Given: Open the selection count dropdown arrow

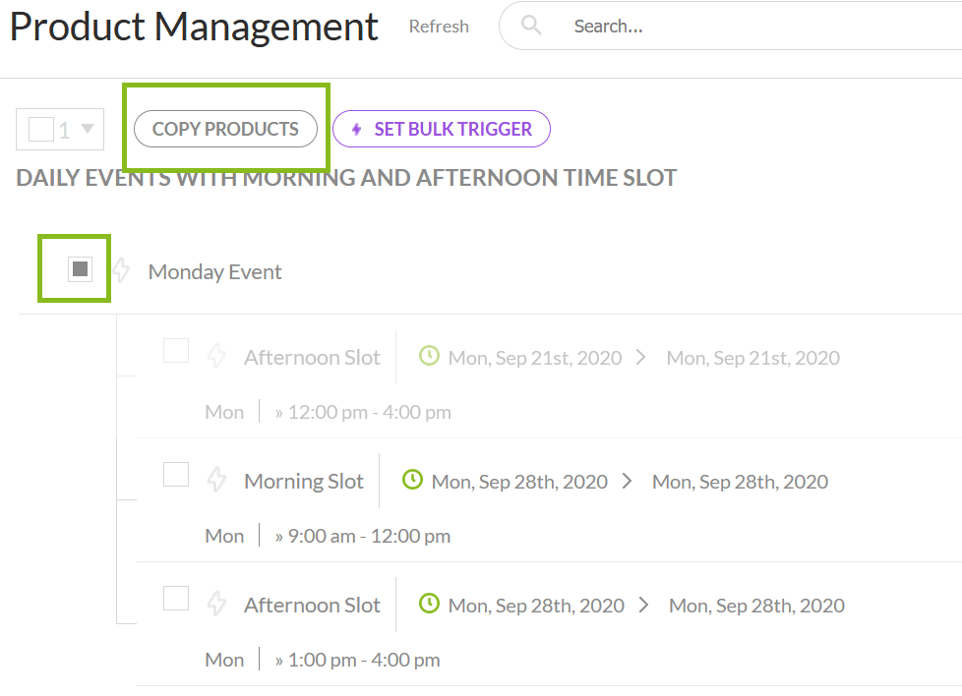Looking at the screenshot, I should tap(88, 129).
